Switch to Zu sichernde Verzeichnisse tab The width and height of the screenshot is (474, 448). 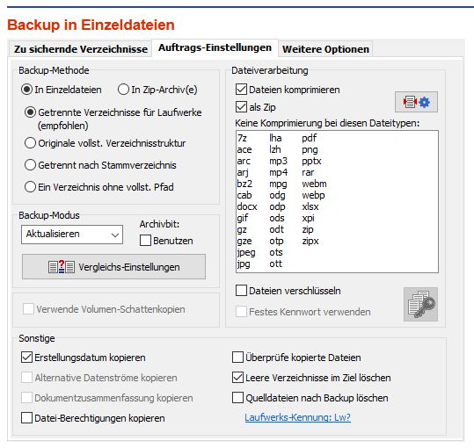point(80,49)
